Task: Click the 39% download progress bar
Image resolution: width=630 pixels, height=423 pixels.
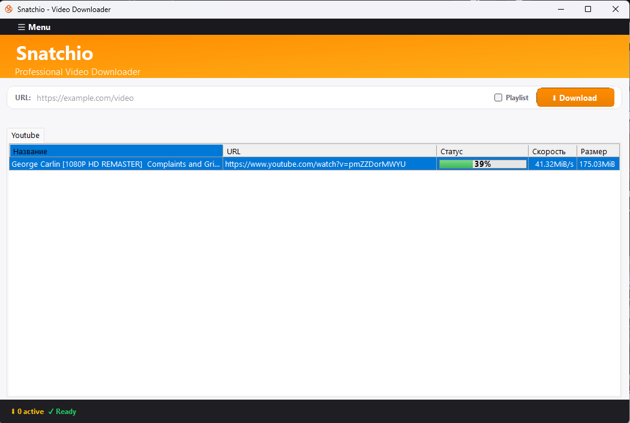Action: 482,164
